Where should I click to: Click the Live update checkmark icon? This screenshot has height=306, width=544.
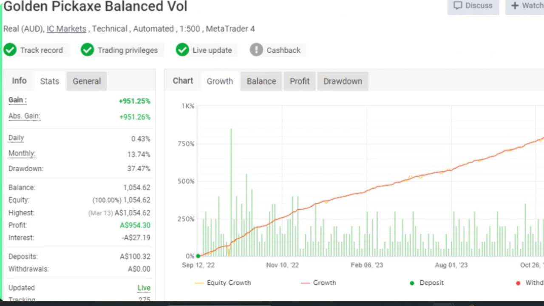tap(182, 50)
